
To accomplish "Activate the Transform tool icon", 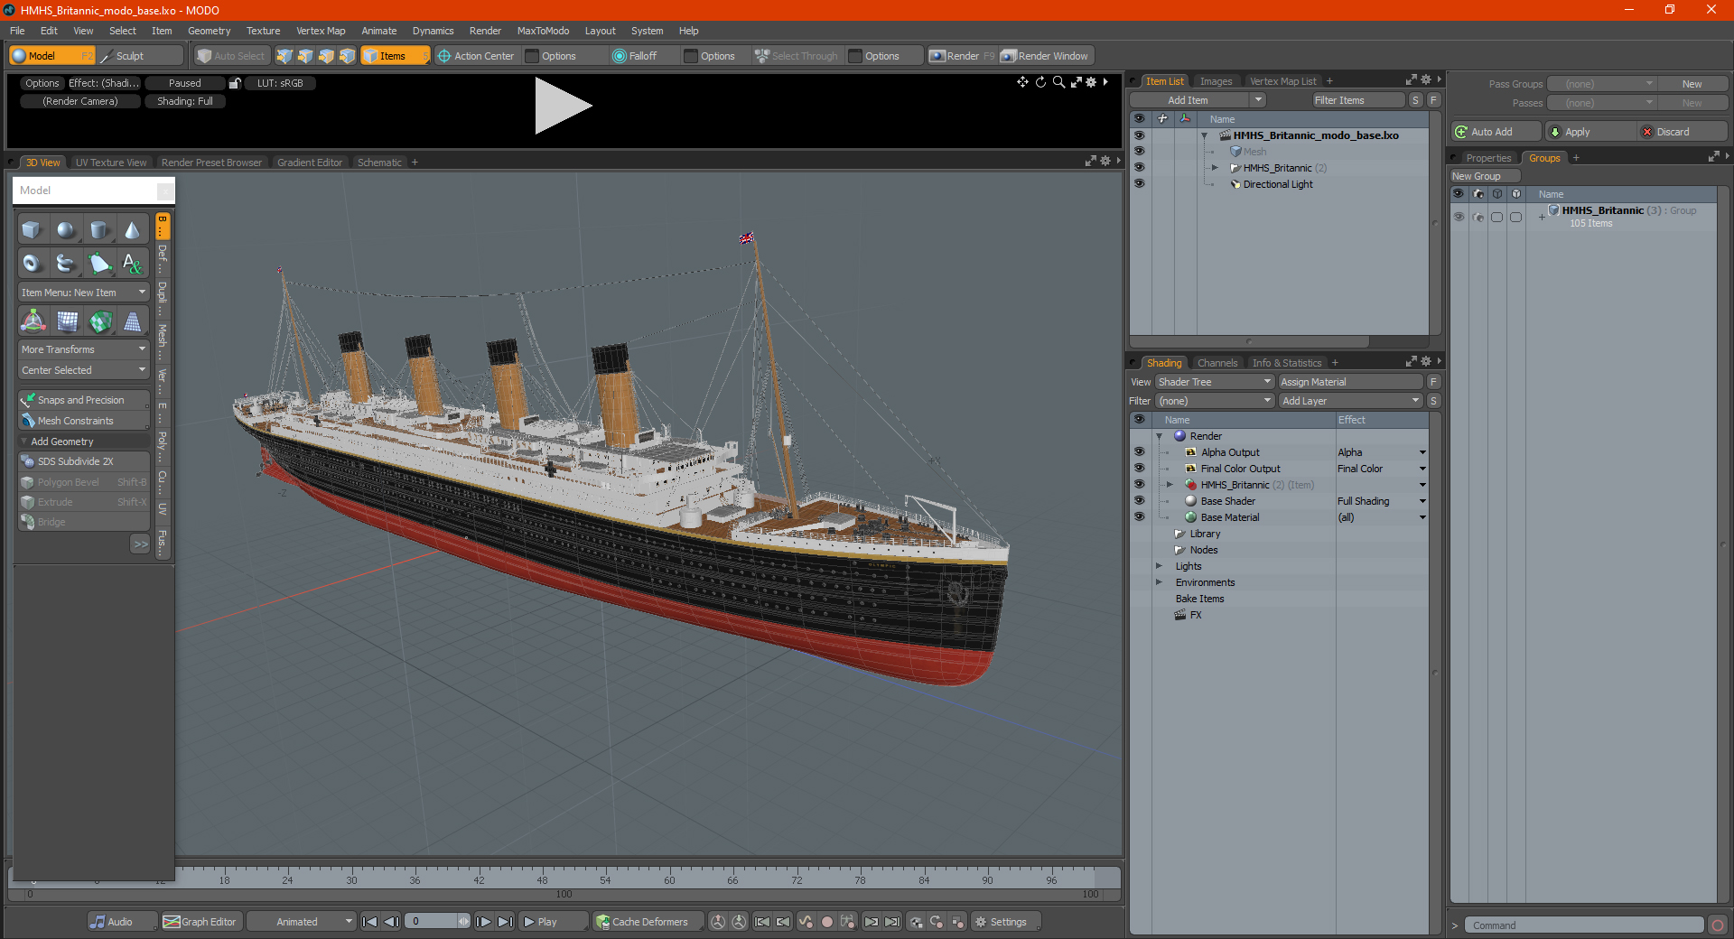I will [33, 321].
